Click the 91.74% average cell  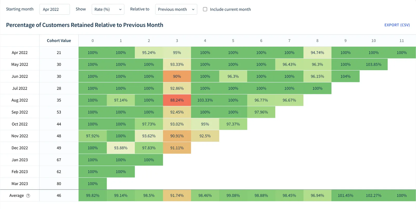click(177, 195)
